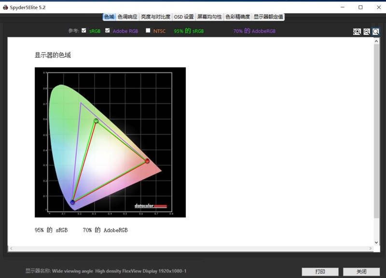Switch to the 色域 tab
The image size is (386, 278).
click(109, 17)
